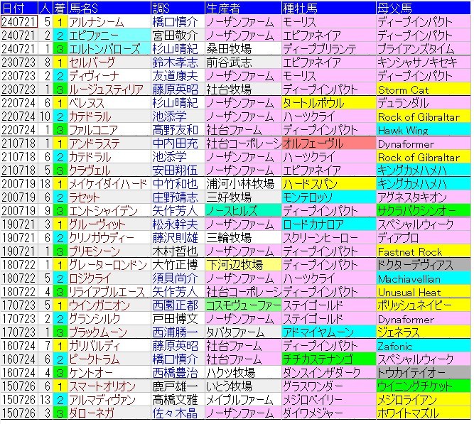
Task: Select horse リライアブルエース
Action: pyautogui.click(x=109, y=292)
